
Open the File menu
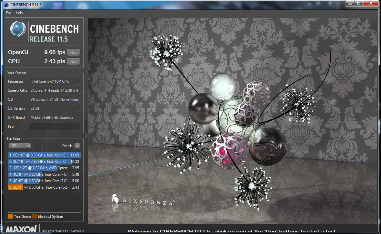(x=8, y=13)
